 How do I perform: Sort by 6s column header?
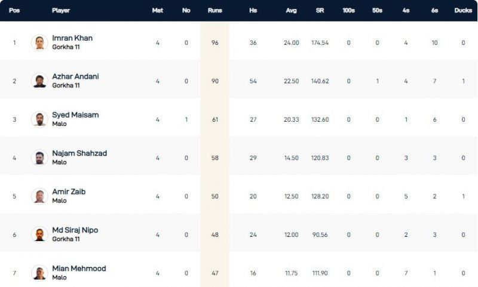tap(434, 11)
